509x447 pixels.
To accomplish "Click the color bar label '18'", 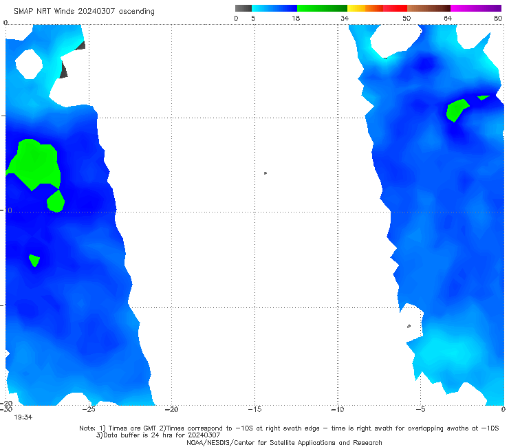I will [296, 18].
